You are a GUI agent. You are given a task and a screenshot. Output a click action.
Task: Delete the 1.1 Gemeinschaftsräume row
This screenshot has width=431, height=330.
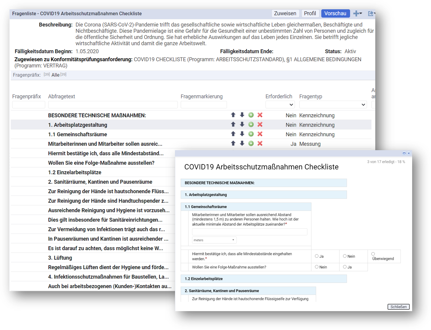click(260, 134)
